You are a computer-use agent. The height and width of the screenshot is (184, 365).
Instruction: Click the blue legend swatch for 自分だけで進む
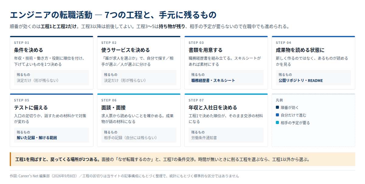(277, 115)
